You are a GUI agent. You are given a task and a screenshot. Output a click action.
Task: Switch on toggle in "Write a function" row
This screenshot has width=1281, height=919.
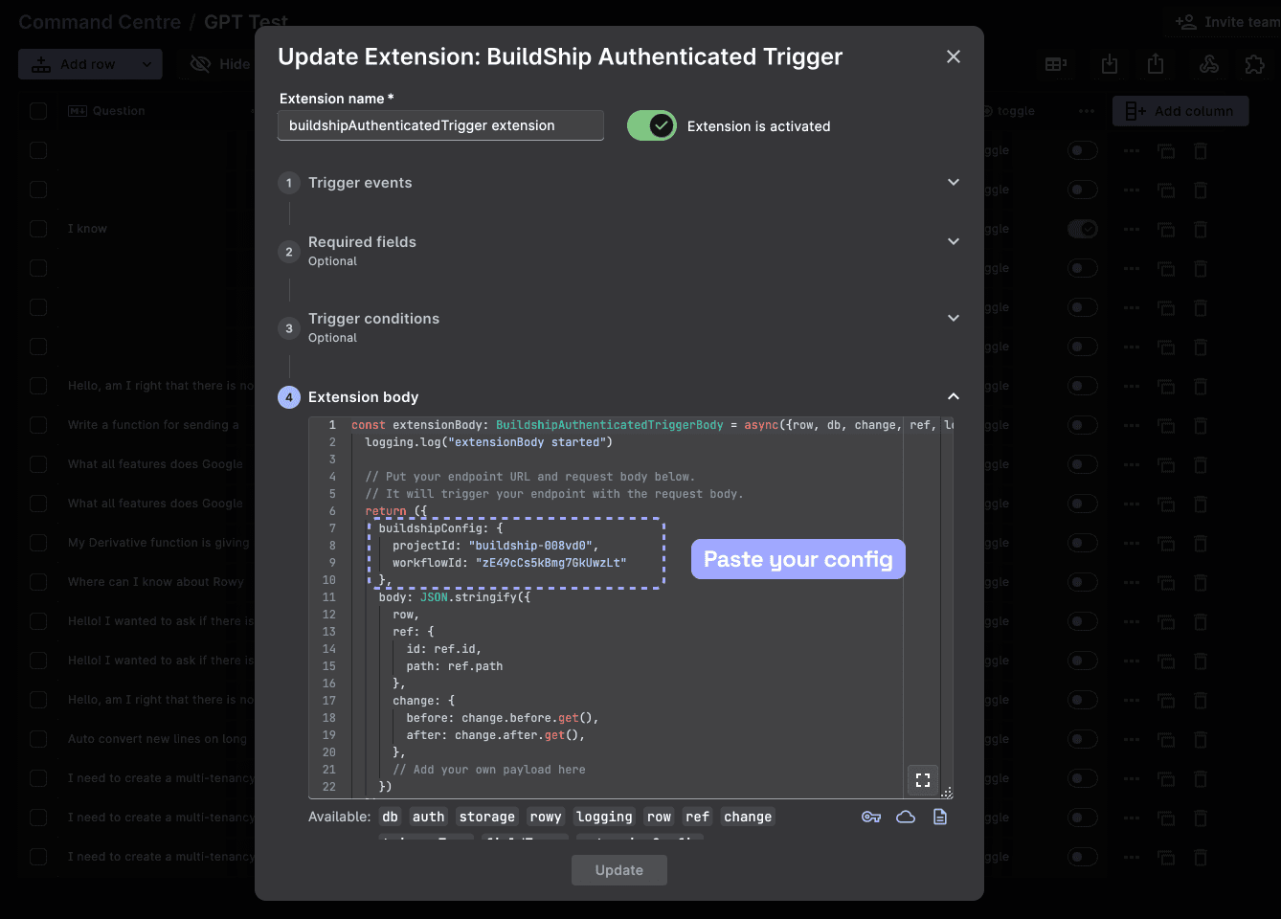1083,425
